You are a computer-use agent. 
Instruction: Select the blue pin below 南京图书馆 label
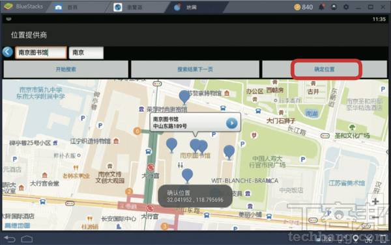coord(187,175)
